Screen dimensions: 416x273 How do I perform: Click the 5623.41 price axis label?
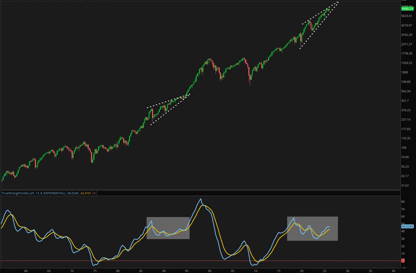pyautogui.click(x=407, y=15)
